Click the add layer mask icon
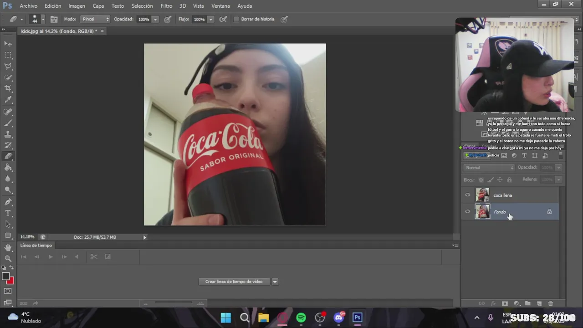 (x=505, y=303)
